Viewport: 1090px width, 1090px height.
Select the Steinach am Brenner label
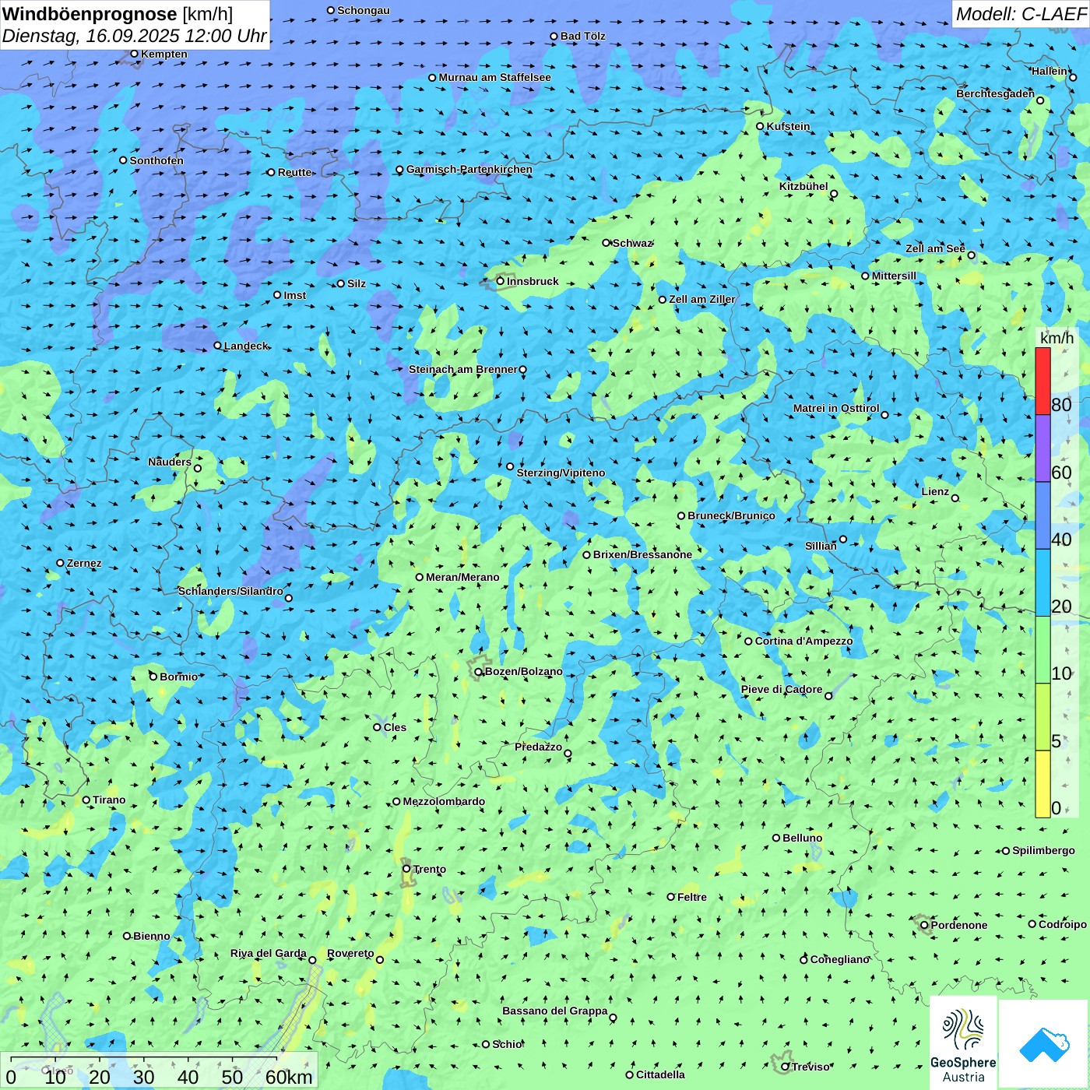[x=463, y=369]
